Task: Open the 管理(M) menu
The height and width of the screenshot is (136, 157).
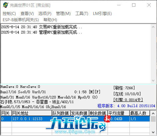Action: [63, 14]
